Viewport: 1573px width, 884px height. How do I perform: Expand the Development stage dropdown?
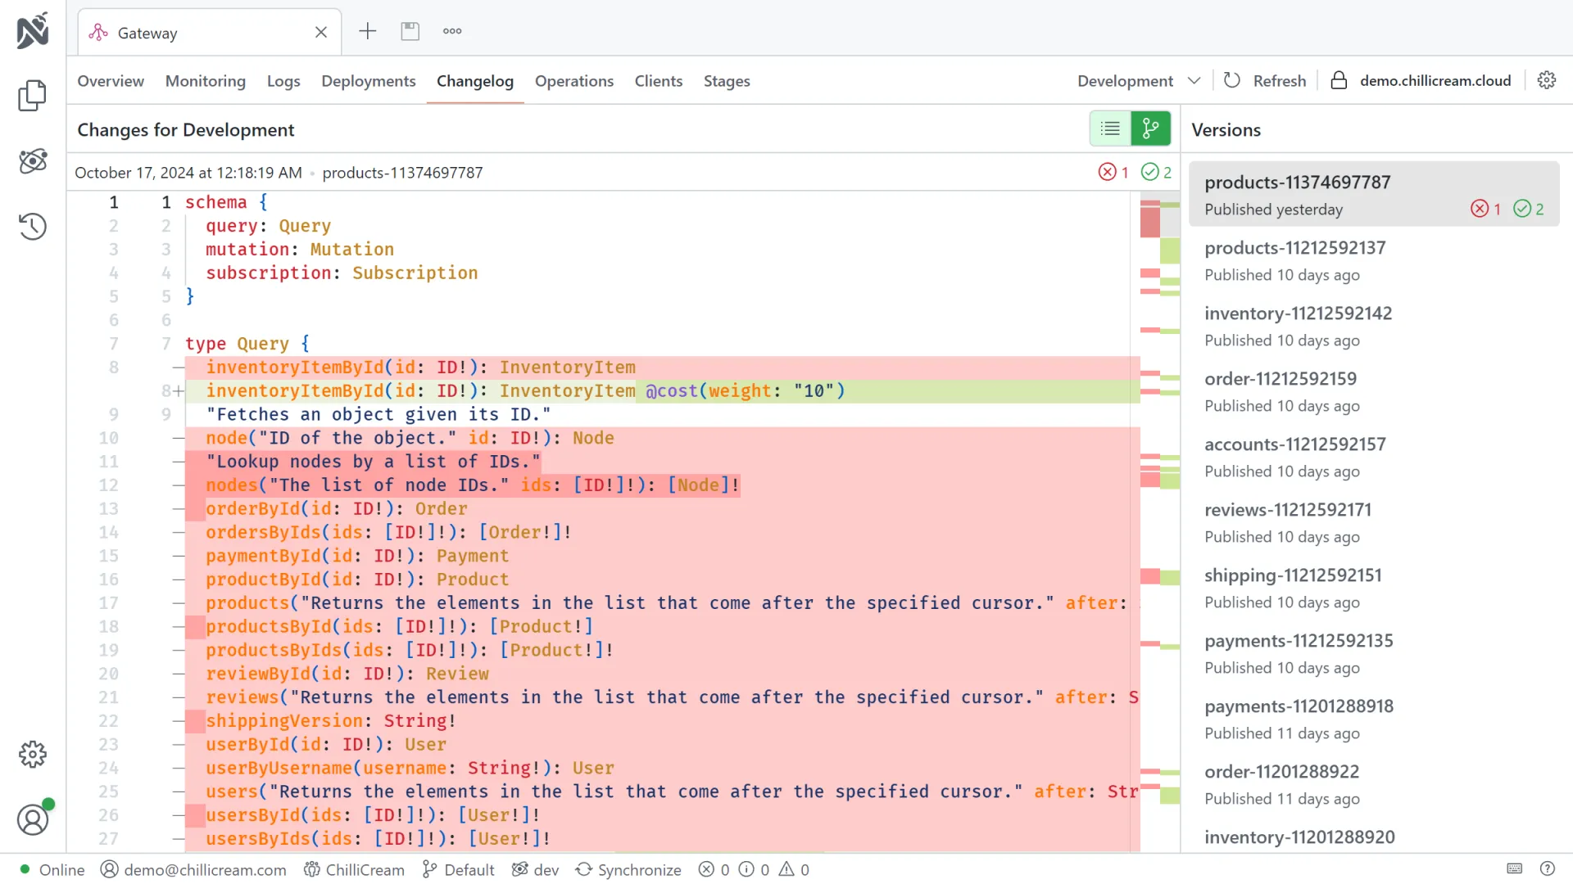coord(1138,80)
